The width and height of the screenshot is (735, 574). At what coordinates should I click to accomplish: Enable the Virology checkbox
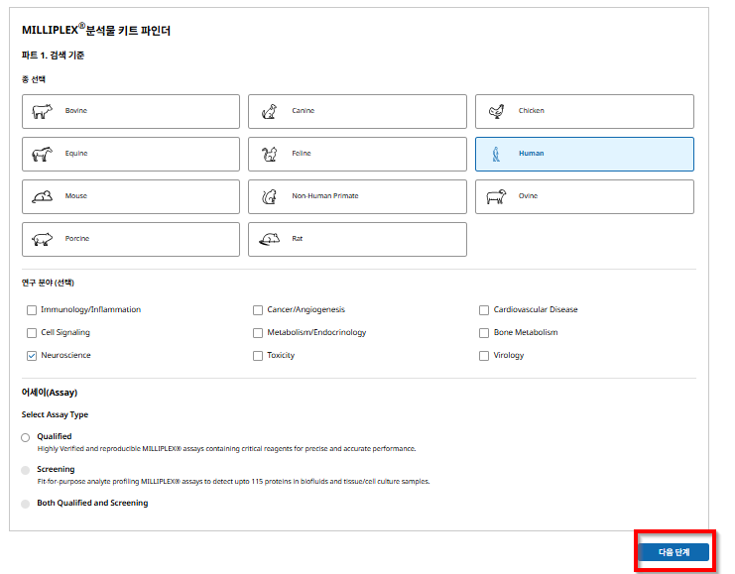coord(484,356)
